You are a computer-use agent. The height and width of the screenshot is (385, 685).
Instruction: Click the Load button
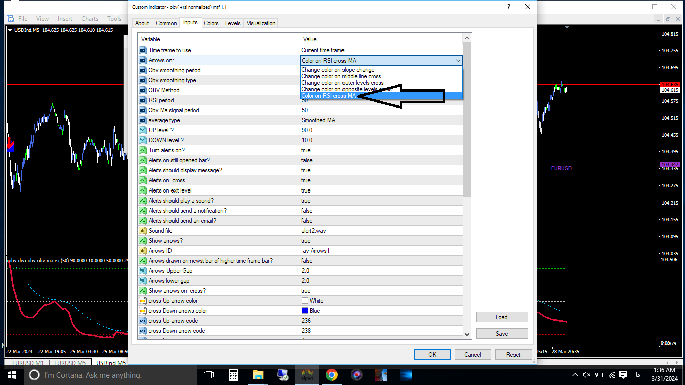(x=502, y=317)
